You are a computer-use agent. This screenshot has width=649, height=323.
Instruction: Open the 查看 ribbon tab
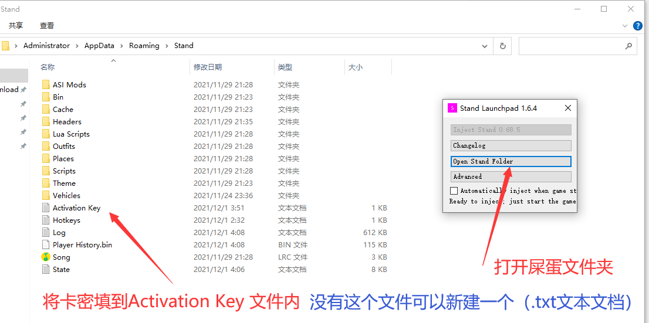(x=47, y=26)
